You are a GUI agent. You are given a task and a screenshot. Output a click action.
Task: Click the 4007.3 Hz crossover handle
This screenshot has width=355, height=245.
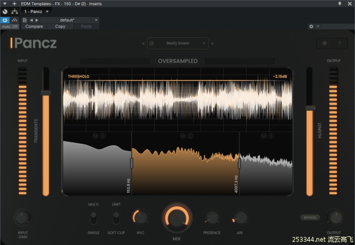pyautogui.click(x=239, y=163)
